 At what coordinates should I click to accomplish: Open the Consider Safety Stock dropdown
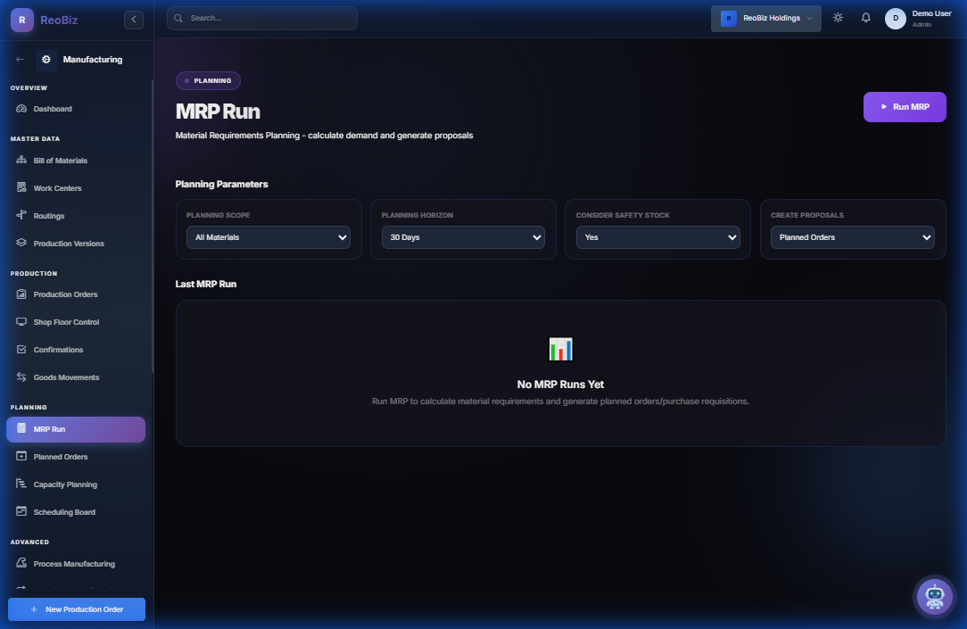(657, 237)
